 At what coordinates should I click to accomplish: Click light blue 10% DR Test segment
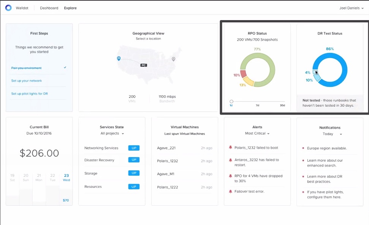[x=317, y=77]
